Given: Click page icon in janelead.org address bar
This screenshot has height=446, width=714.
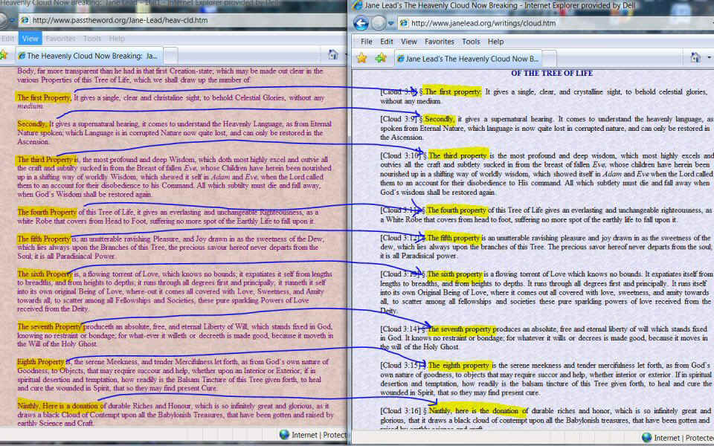Looking at the screenshot, I should point(404,23).
